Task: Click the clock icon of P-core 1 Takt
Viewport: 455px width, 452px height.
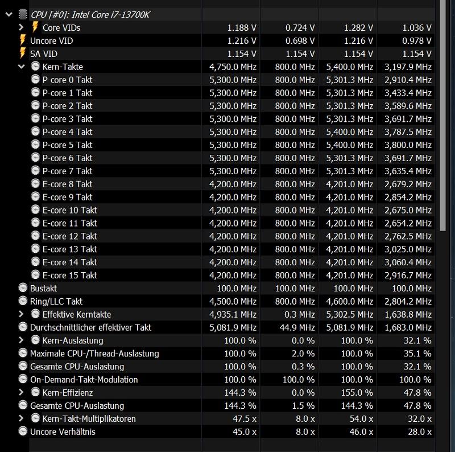Action: pos(35,92)
